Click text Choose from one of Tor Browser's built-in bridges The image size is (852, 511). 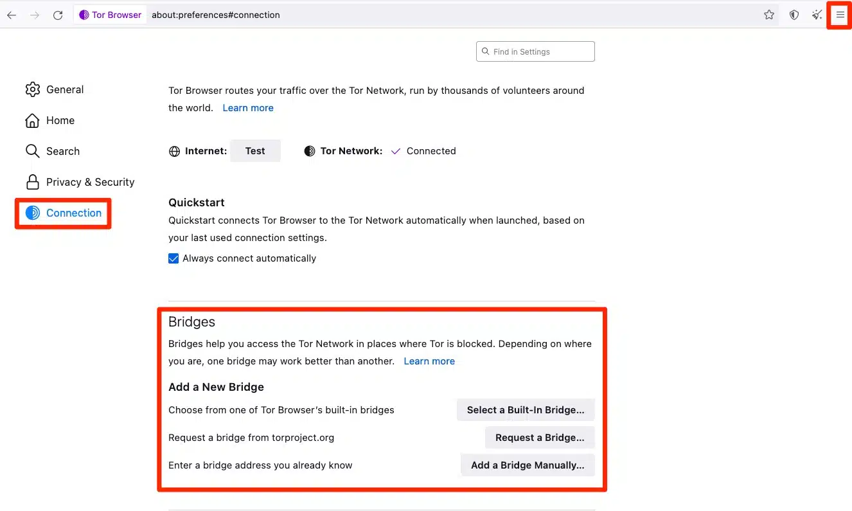pyautogui.click(x=281, y=410)
